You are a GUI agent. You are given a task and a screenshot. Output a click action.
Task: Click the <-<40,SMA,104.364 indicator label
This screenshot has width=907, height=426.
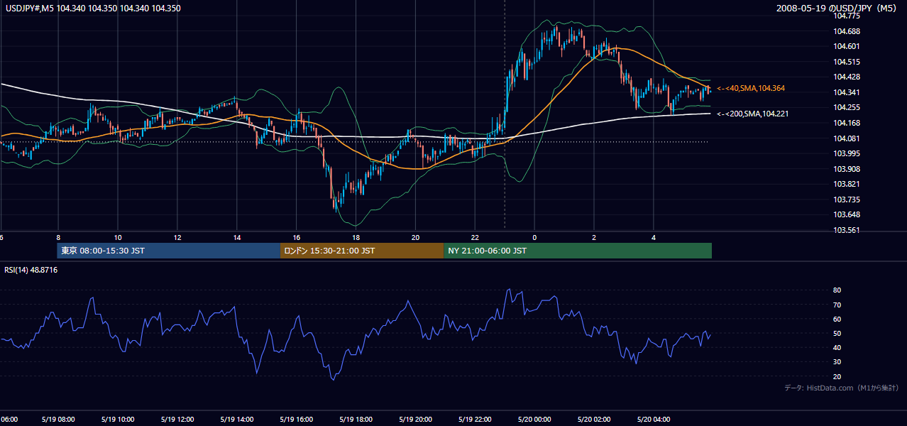tap(751, 88)
